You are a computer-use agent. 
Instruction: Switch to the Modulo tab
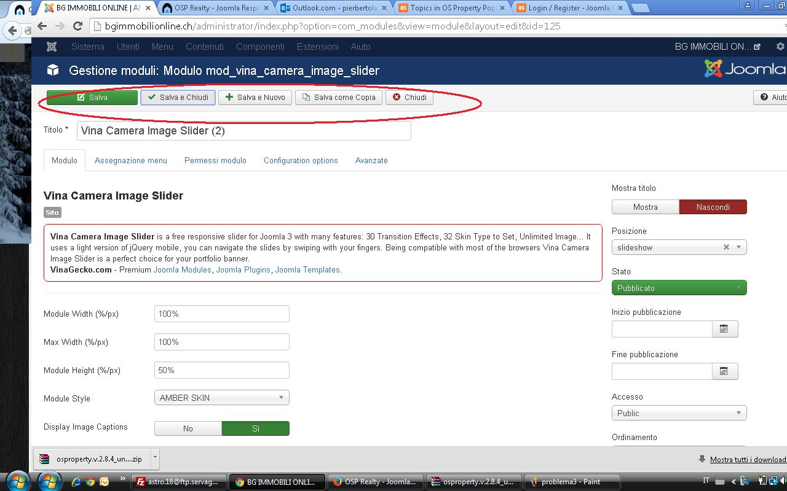(65, 160)
